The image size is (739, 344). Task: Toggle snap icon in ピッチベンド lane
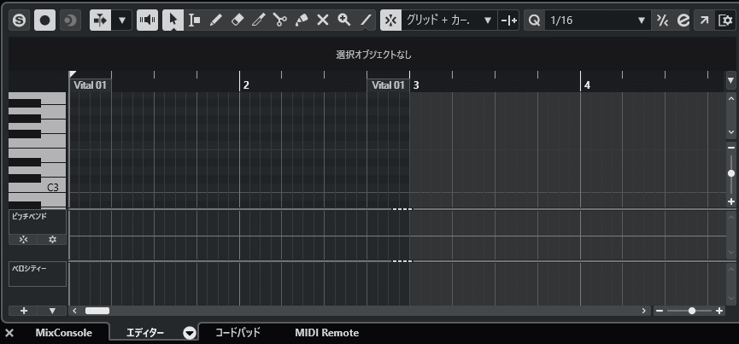(x=23, y=240)
